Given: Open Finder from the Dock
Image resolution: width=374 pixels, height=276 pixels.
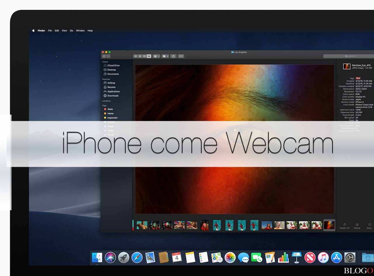Looking at the screenshot, I should click(97, 258).
